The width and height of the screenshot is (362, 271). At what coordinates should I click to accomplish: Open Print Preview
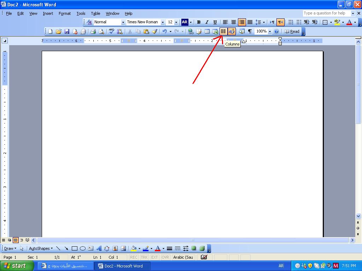101,31
